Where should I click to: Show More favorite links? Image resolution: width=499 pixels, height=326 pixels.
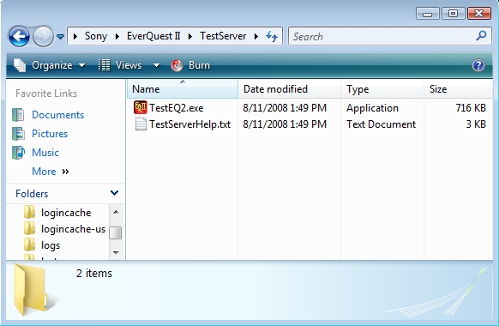coord(51,172)
